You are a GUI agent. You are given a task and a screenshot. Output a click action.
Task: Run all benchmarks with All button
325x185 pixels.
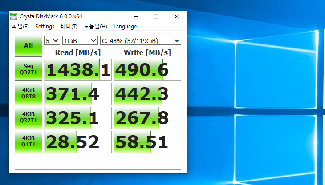click(x=28, y=46)
